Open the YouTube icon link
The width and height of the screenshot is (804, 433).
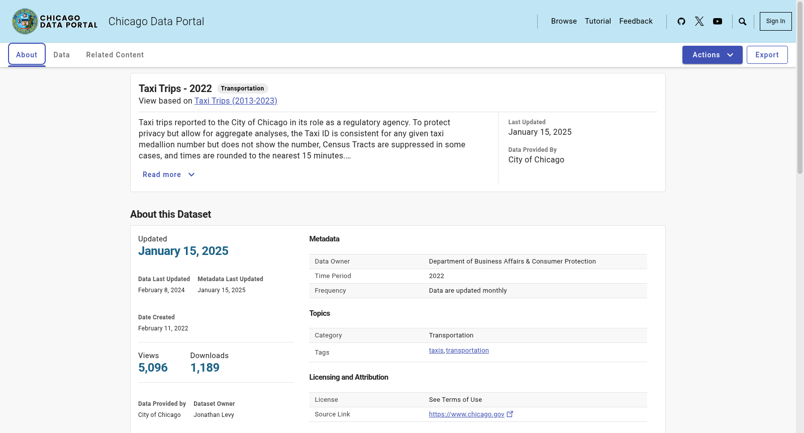[718, 21]
